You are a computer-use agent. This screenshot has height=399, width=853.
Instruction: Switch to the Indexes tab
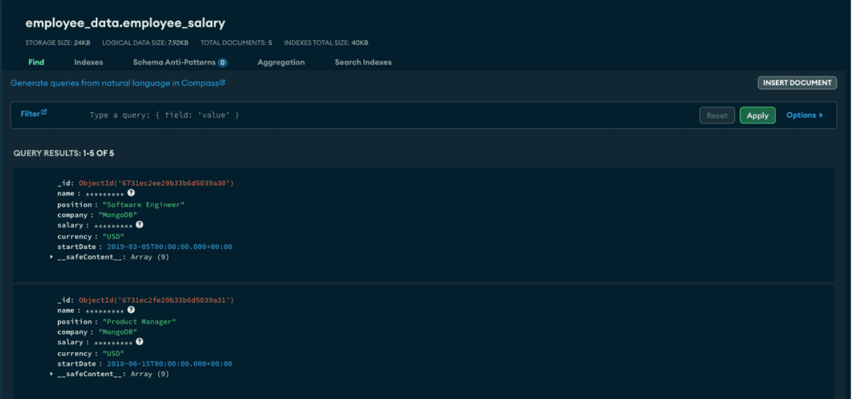click(x=89, y=62)
